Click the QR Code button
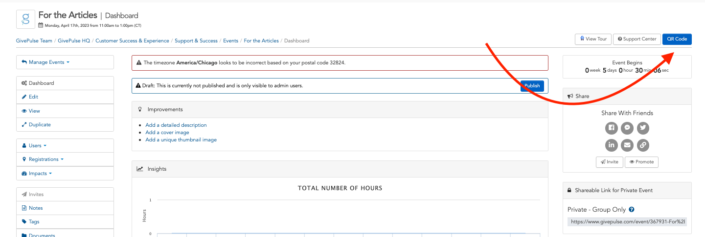Viewport: 705px width, 237px height. (677, 39)
